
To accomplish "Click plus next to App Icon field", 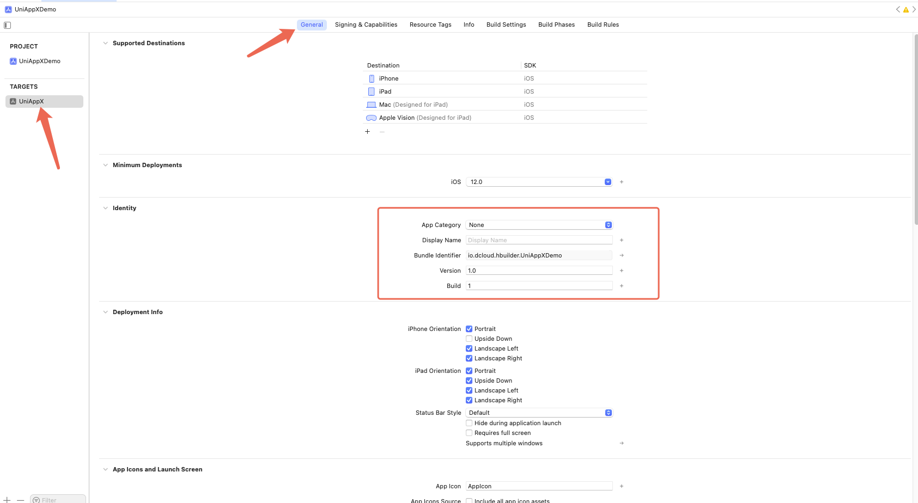I will (622, 486).
